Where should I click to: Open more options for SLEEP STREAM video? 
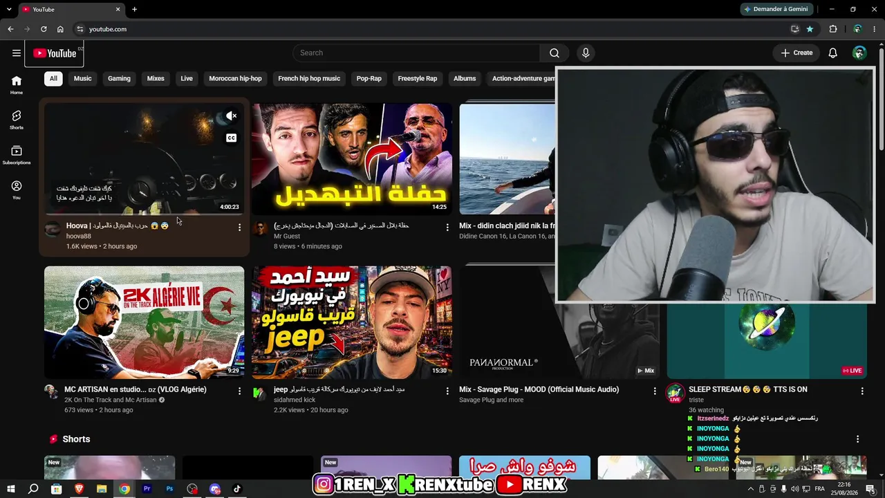861,391
